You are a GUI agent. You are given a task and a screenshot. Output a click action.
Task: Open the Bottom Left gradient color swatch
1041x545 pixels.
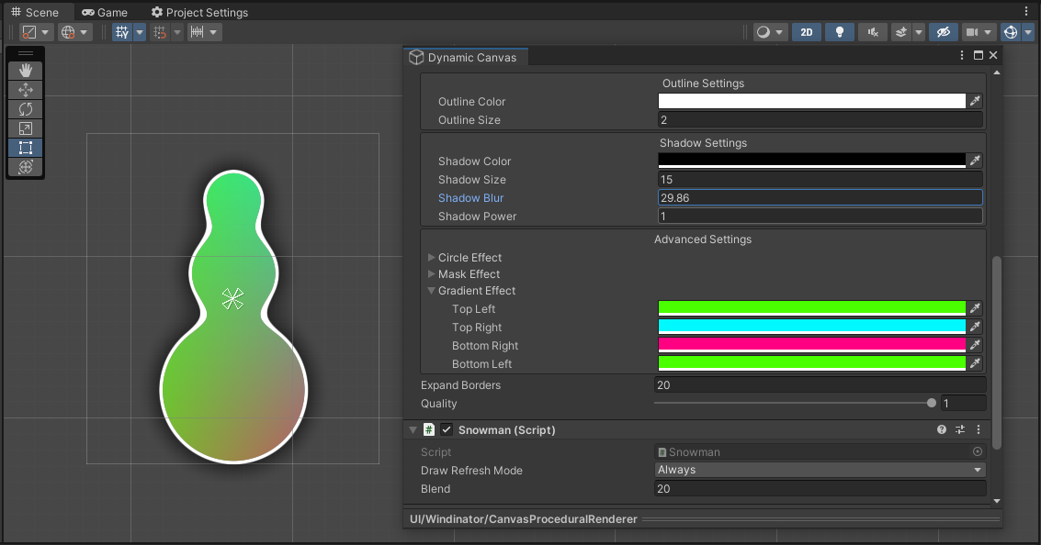tap(811, 363)
